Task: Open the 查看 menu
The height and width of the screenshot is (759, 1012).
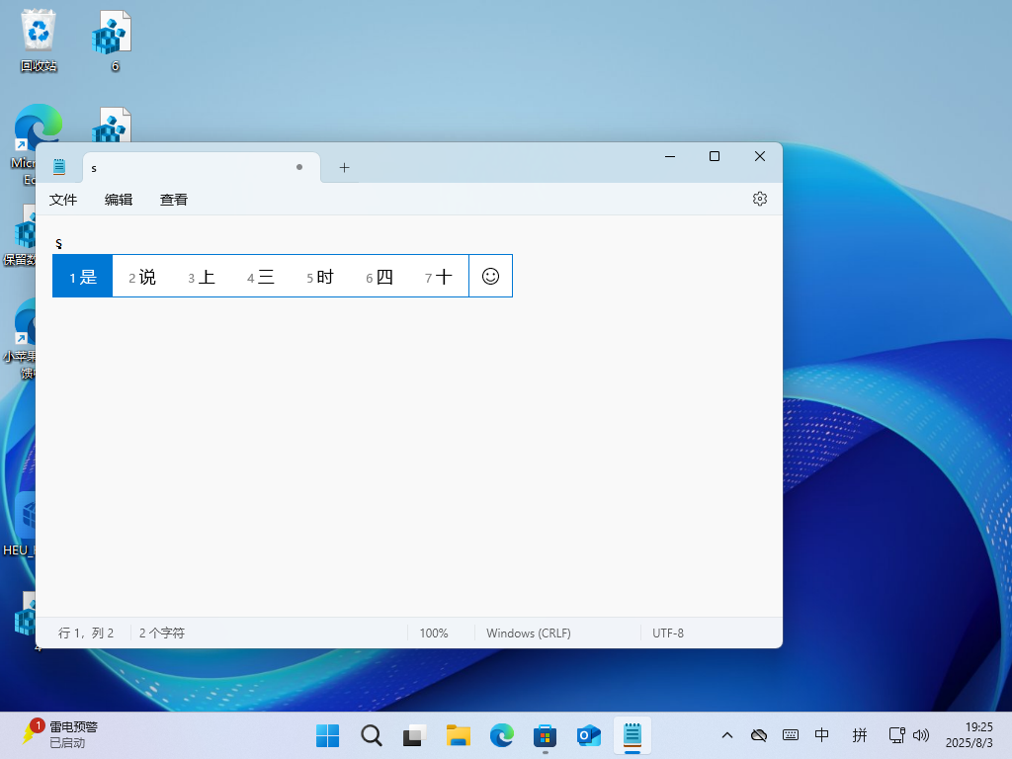Action: [174, 200]
